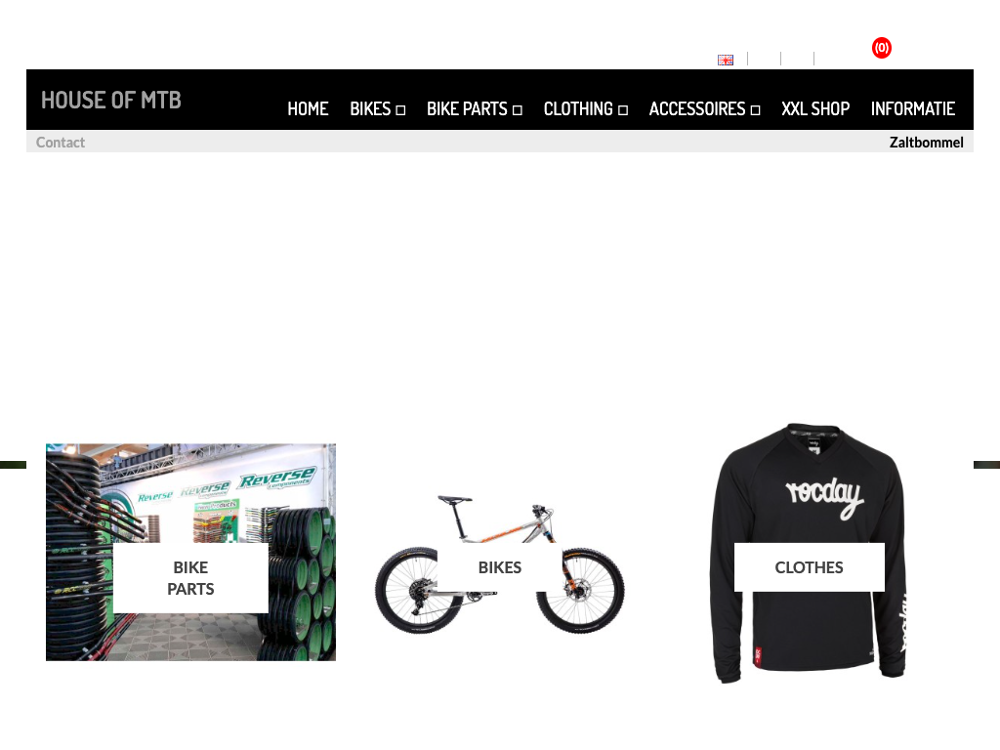The height and width of the screenshot is (750, 1000).
Task: Open the XXL SHOP menu item
Action: [x=815, y=109]
